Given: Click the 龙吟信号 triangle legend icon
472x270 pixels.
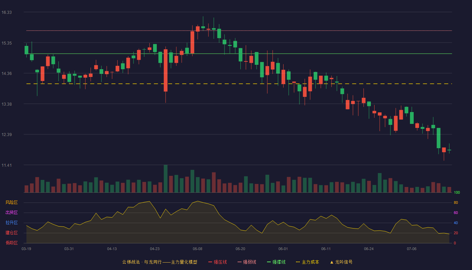Looking at the screenshot, I should (x=332, y=262).
